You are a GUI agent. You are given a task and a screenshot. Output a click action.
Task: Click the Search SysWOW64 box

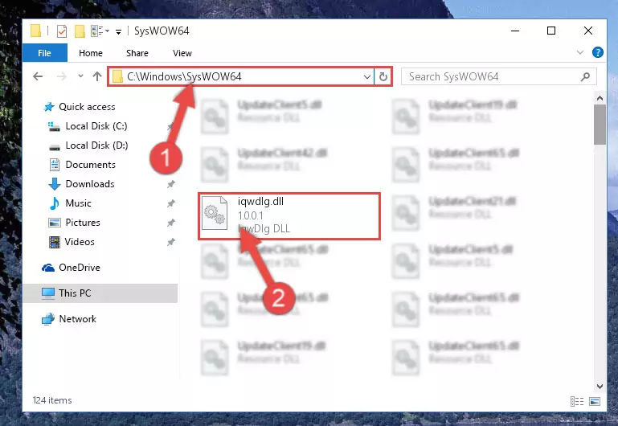click(498, 76)
